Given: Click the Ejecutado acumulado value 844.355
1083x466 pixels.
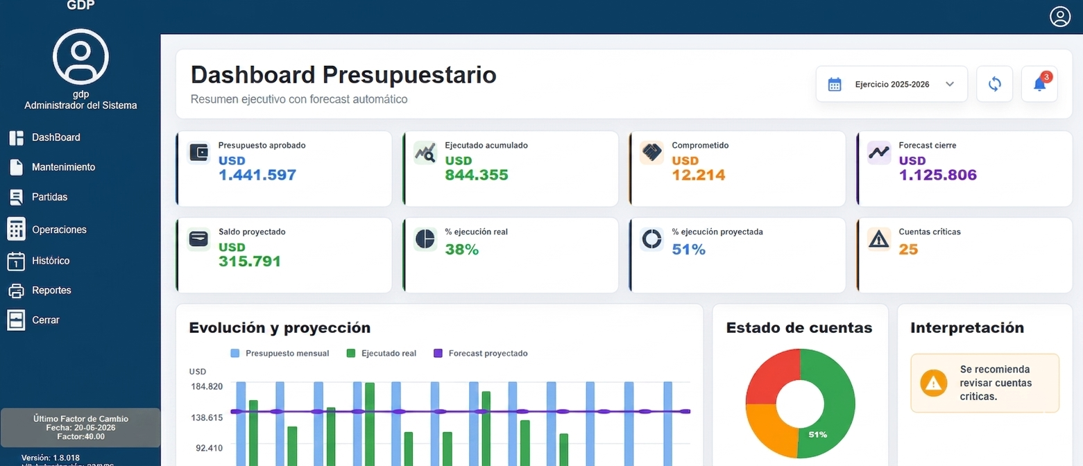Looking at the screenshot, I should (x=477, y=175).
